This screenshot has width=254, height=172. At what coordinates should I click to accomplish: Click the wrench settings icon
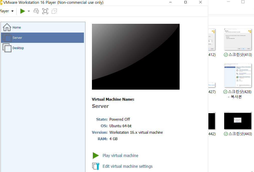[96, 166]
